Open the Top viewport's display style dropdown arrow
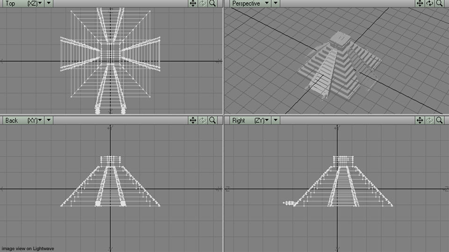Image resolution: width=449 pixels, height=252 pixels. pyautogui.click(x=49, y=3)
